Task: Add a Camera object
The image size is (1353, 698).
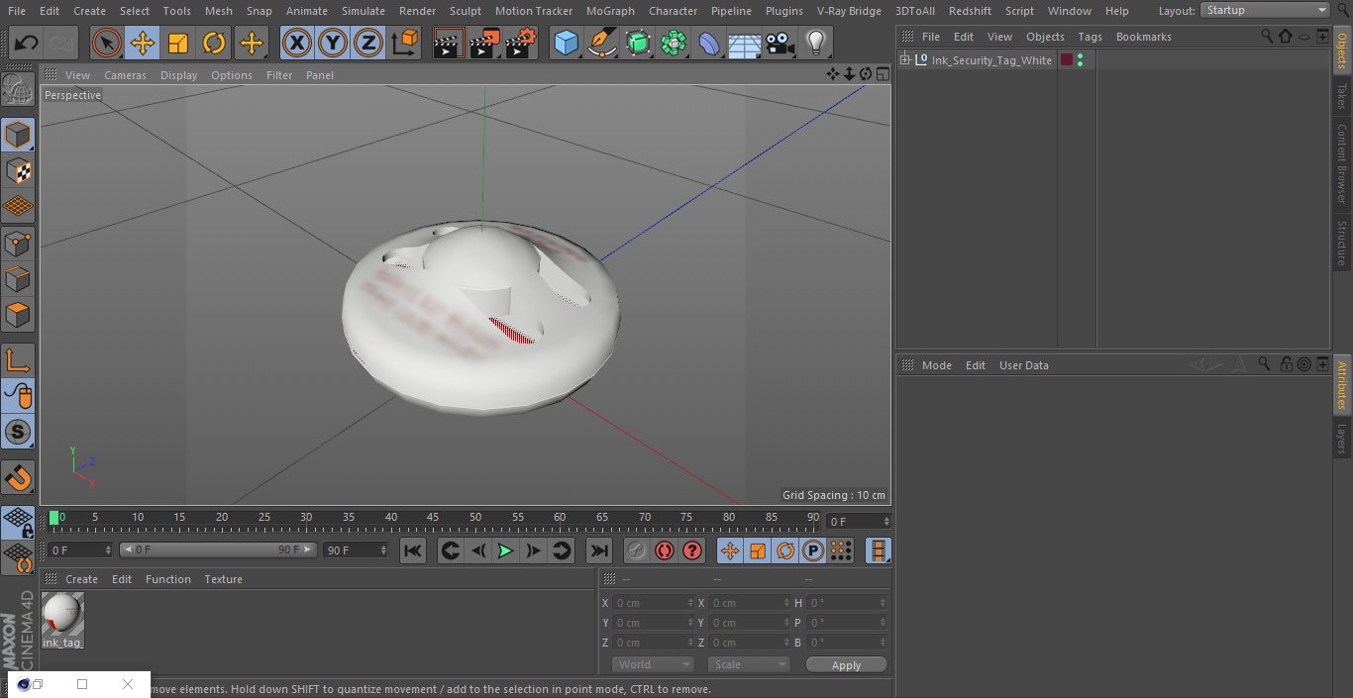Action: pyautogui.click(x=781, y=44)
